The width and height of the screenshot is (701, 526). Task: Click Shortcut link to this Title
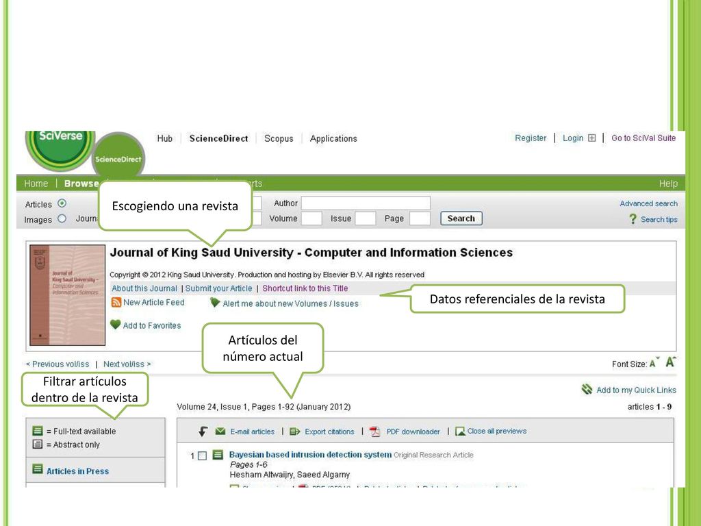305,288
